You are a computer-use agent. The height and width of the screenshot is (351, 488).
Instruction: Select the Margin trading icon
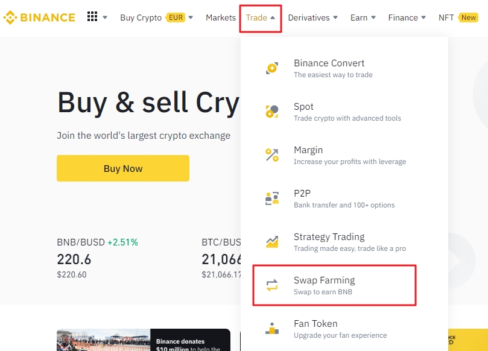(x=271, y=154)
